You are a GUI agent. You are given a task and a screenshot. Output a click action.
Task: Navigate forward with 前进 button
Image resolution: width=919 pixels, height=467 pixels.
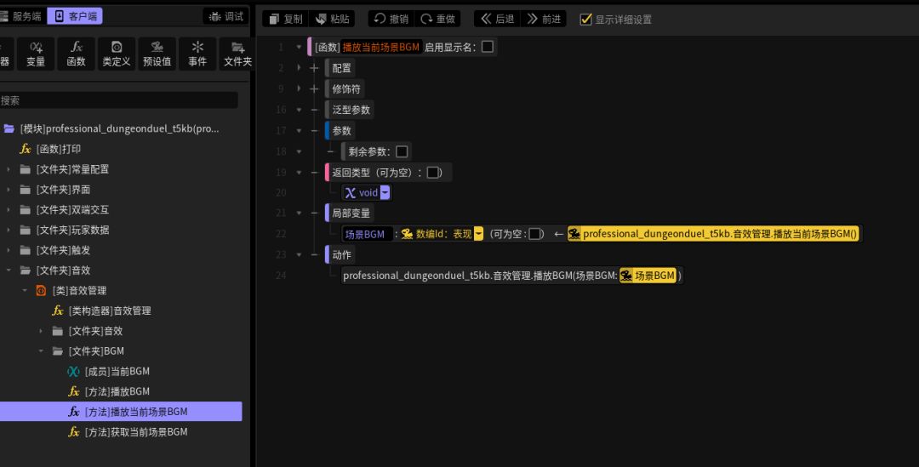click(x=544, y=19)
